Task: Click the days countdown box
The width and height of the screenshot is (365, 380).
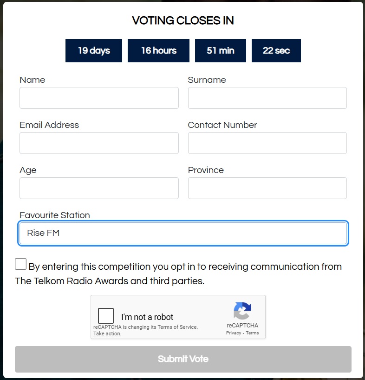Action: (94, 51)
